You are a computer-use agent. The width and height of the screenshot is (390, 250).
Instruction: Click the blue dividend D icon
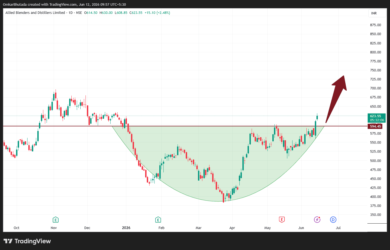tap(333, 219)
